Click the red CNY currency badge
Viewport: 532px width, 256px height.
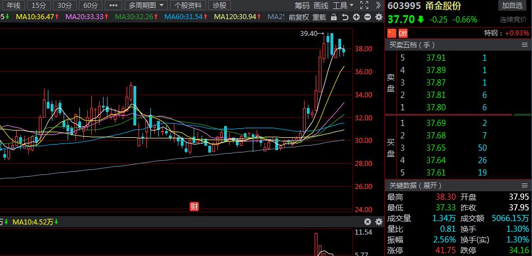[x=403, y=33]
